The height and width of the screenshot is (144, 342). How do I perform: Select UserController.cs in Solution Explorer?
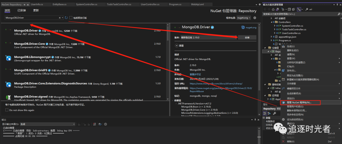tap(291, 33)
